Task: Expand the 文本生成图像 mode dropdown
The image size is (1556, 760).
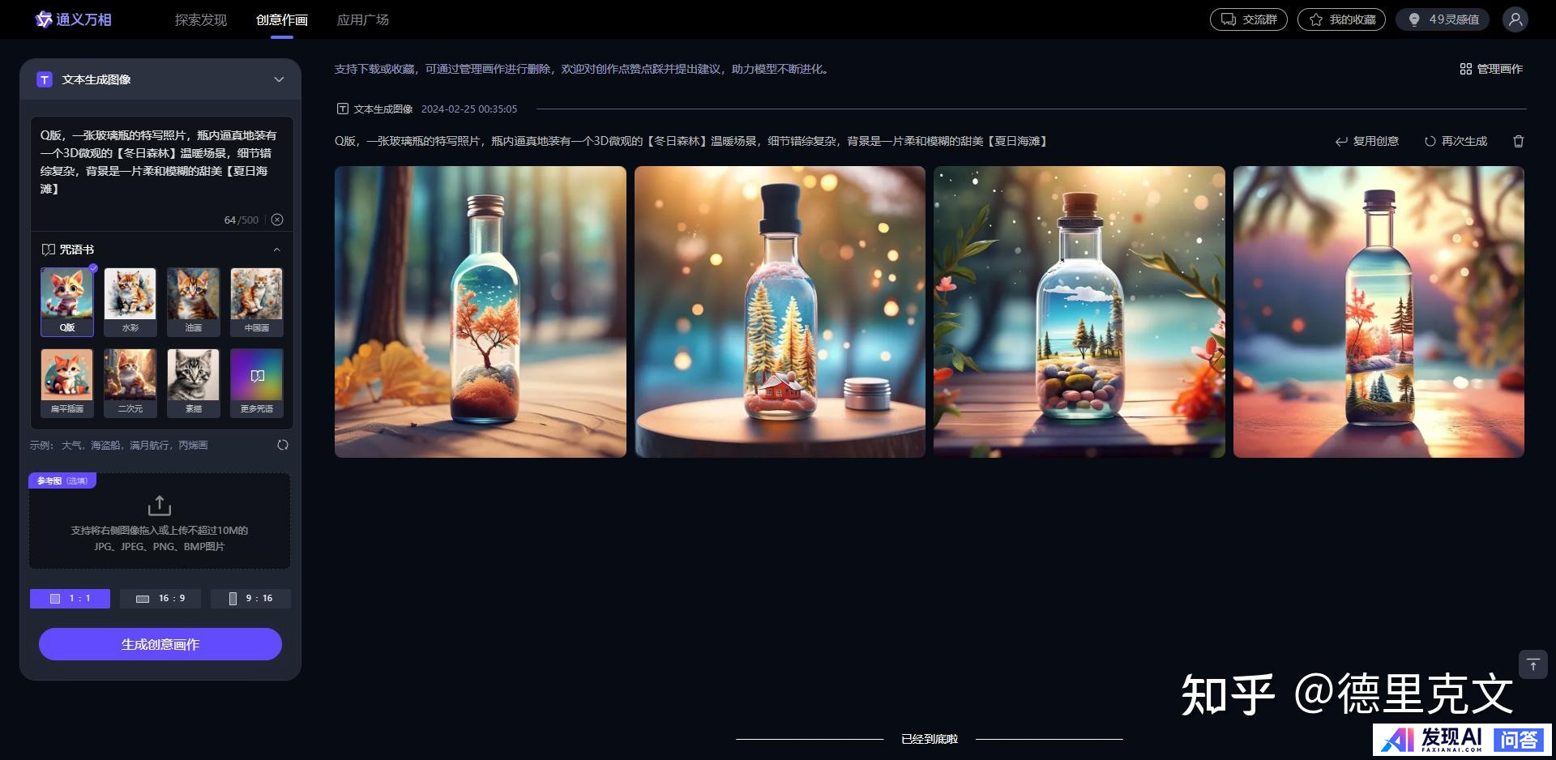Action: click(x=279, y=79)
